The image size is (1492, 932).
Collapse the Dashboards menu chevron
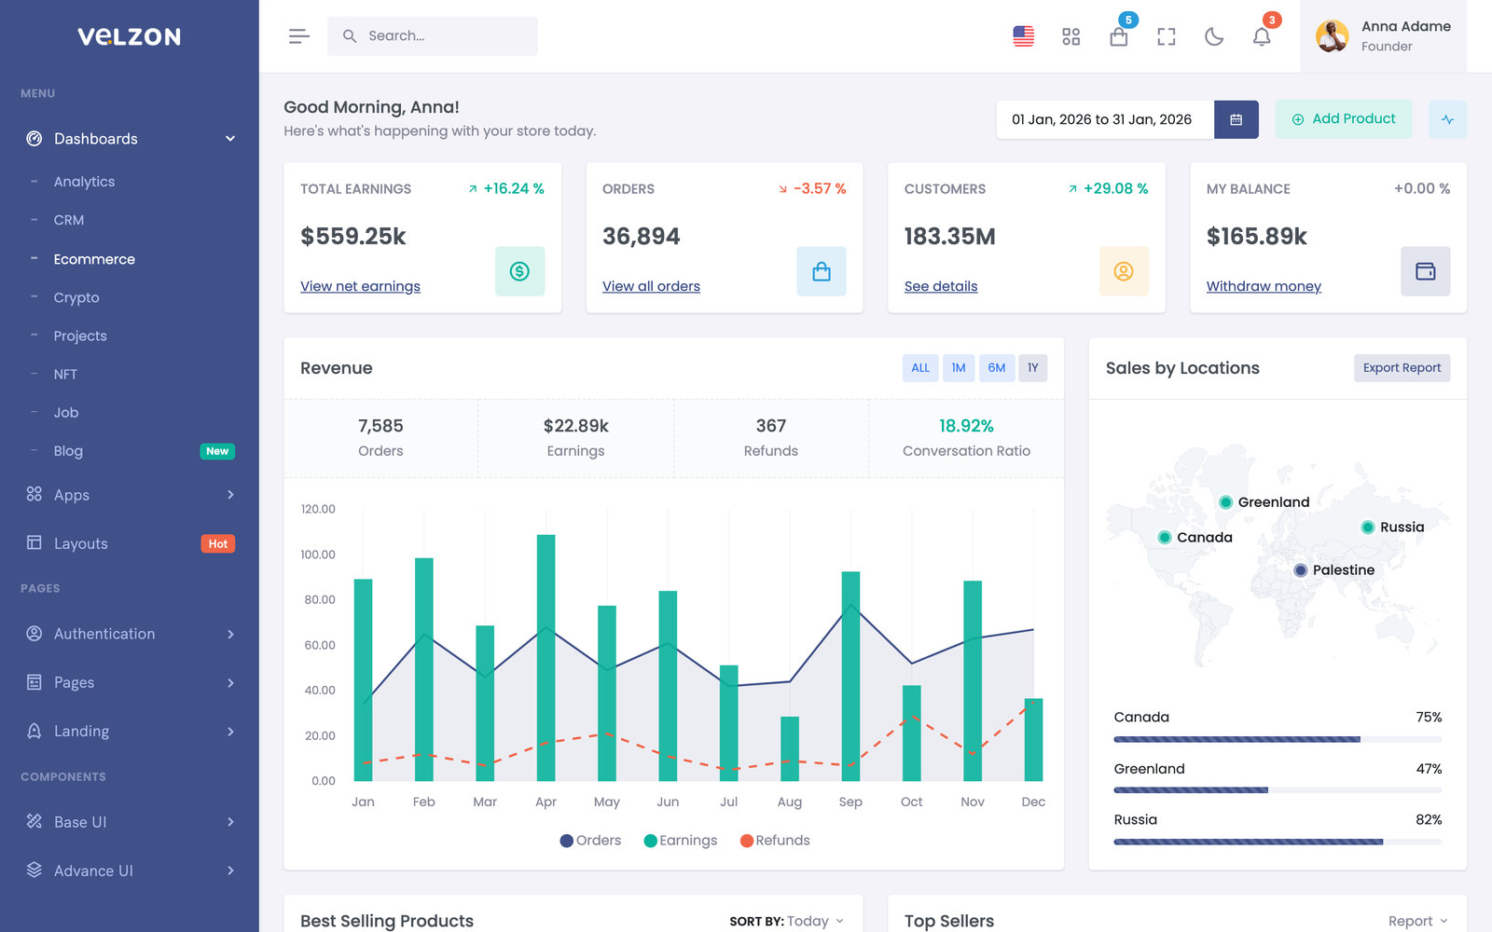(230, 139)
